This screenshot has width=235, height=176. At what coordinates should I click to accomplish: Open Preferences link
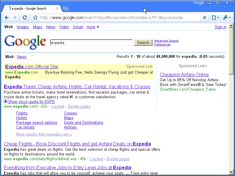(x=162, y=45)
